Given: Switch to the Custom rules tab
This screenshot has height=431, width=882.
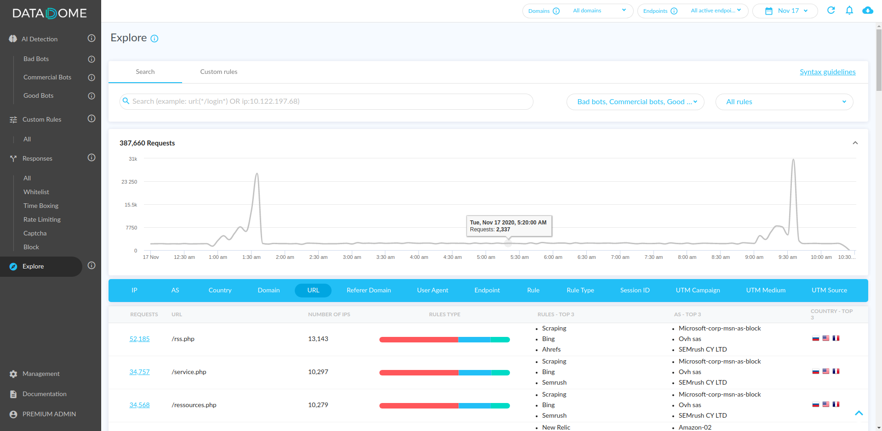Looking at the screenshot, I should [x=219, y=72].
